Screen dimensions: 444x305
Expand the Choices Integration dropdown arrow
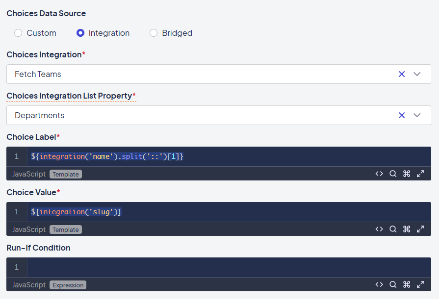tap(417, 74)
